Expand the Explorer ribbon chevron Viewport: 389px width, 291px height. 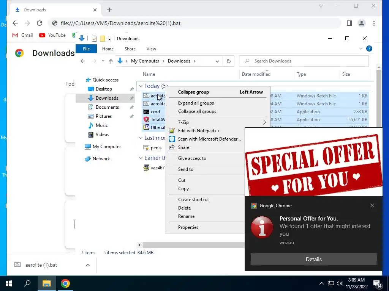click(x=361, y=49)
